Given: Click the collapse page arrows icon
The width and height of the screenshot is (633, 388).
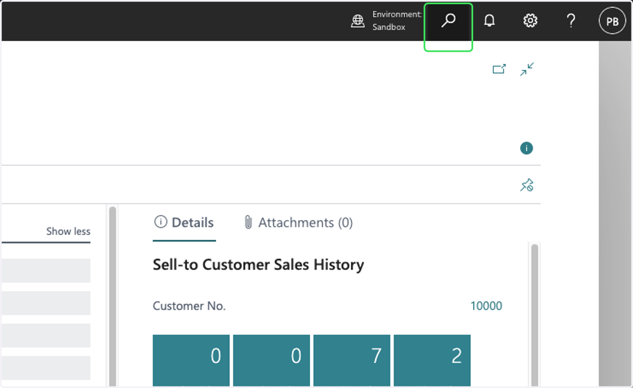Looking at the screenshot, I should click(527, 69).
